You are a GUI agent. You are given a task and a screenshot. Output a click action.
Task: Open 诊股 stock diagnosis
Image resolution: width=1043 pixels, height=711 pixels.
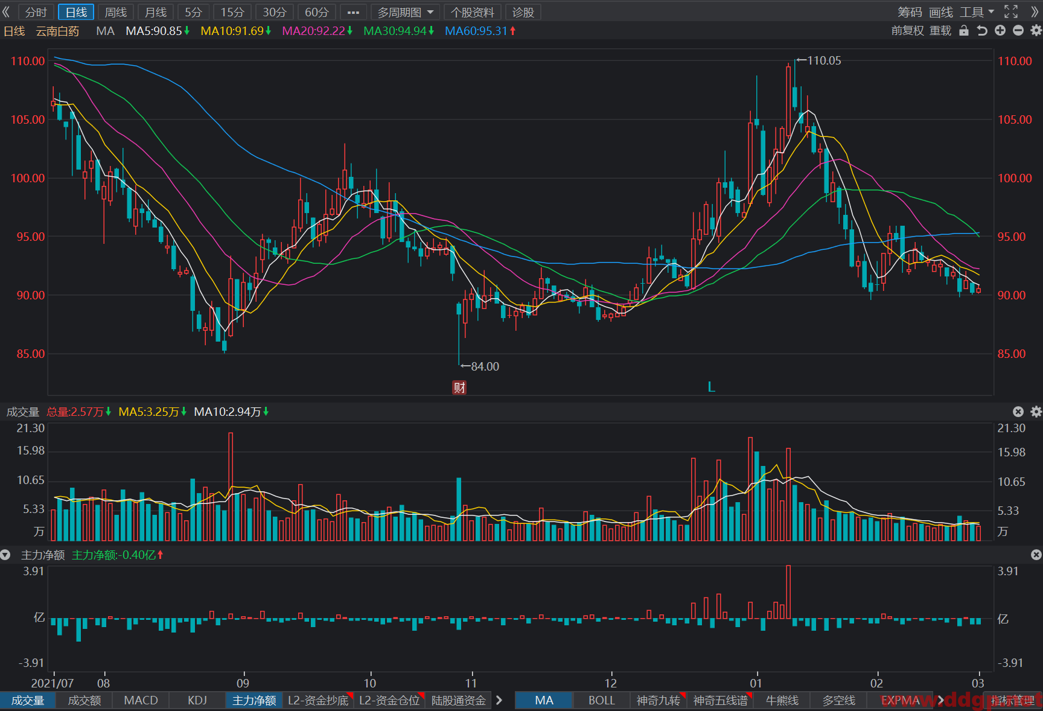(x=523, y=12)
